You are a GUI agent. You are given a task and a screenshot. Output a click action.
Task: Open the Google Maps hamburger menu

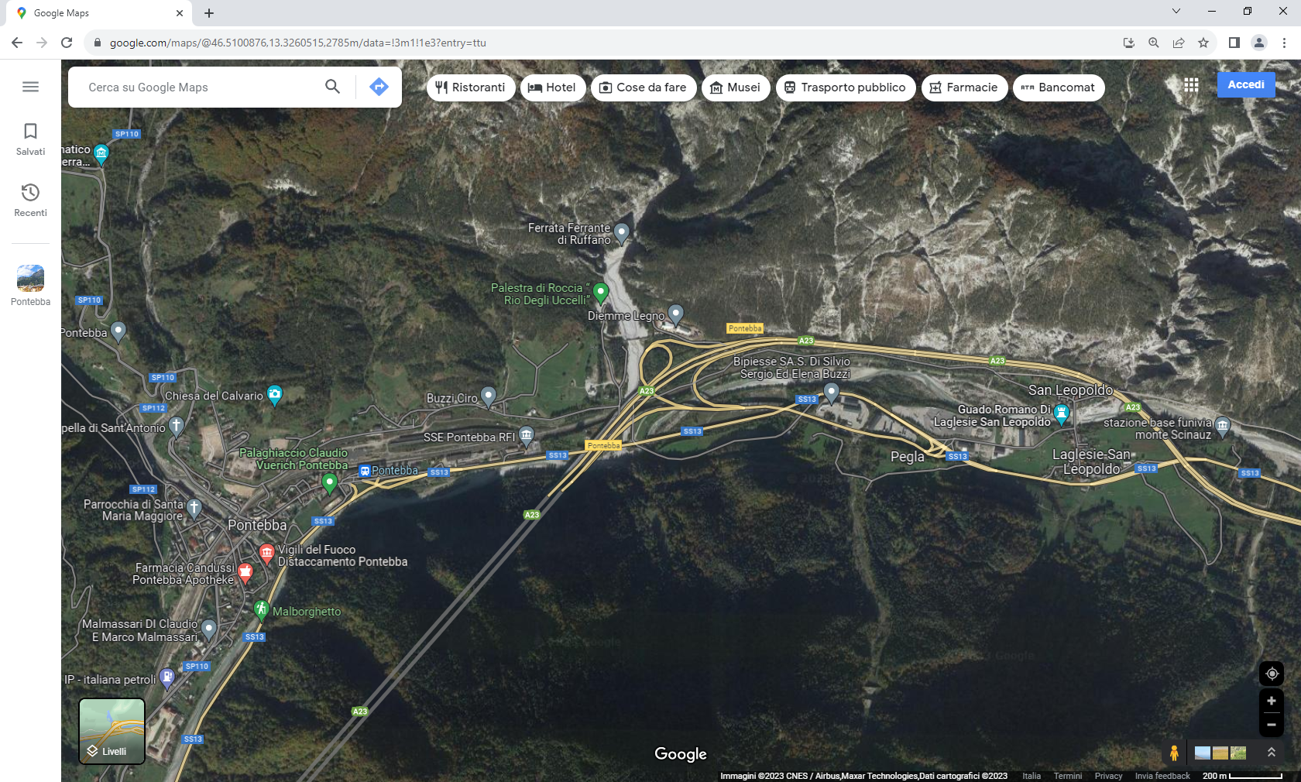click(30, 87)
